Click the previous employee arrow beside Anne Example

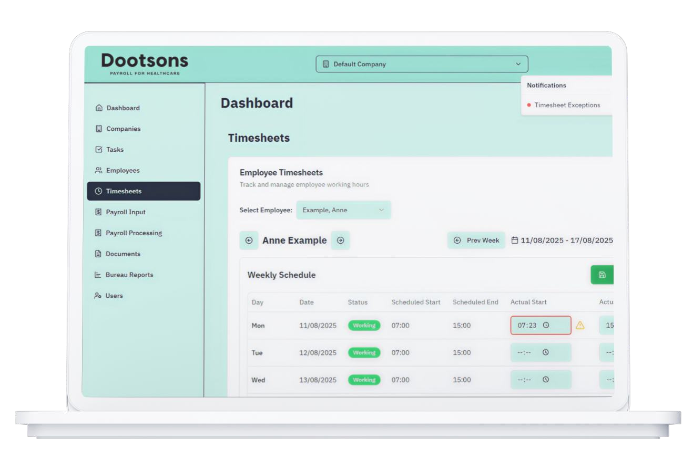point(249,241)
